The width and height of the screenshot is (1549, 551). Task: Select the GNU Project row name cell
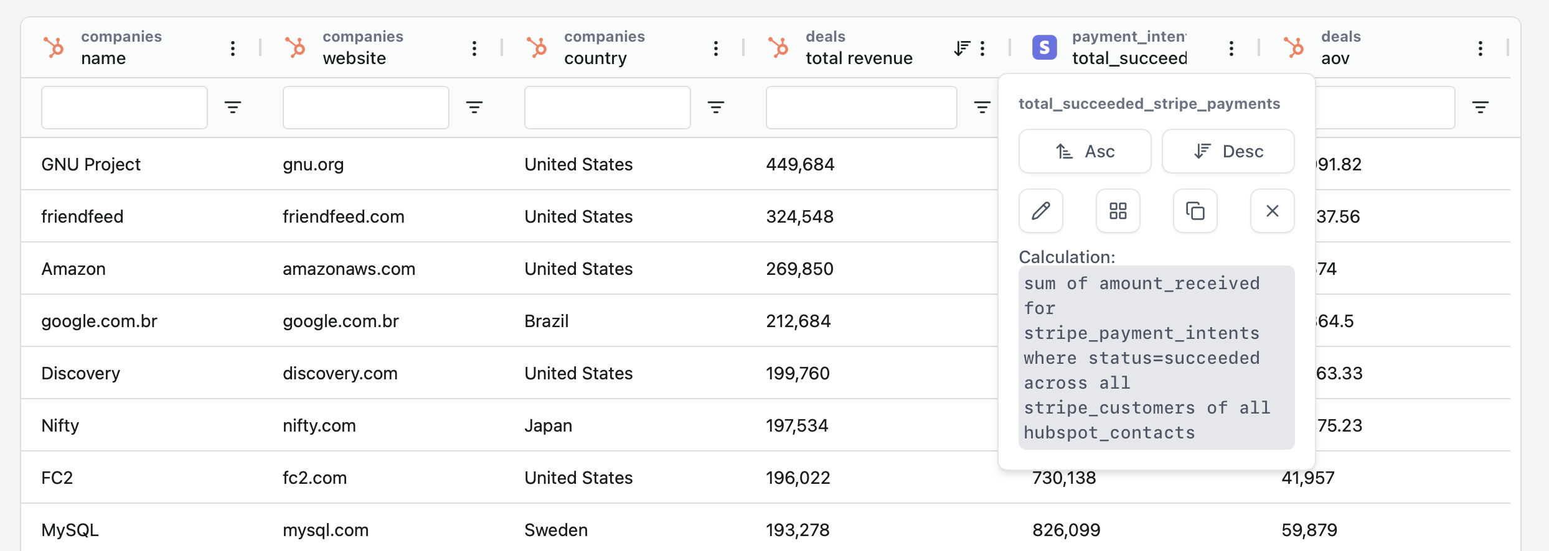click(91, 164)
